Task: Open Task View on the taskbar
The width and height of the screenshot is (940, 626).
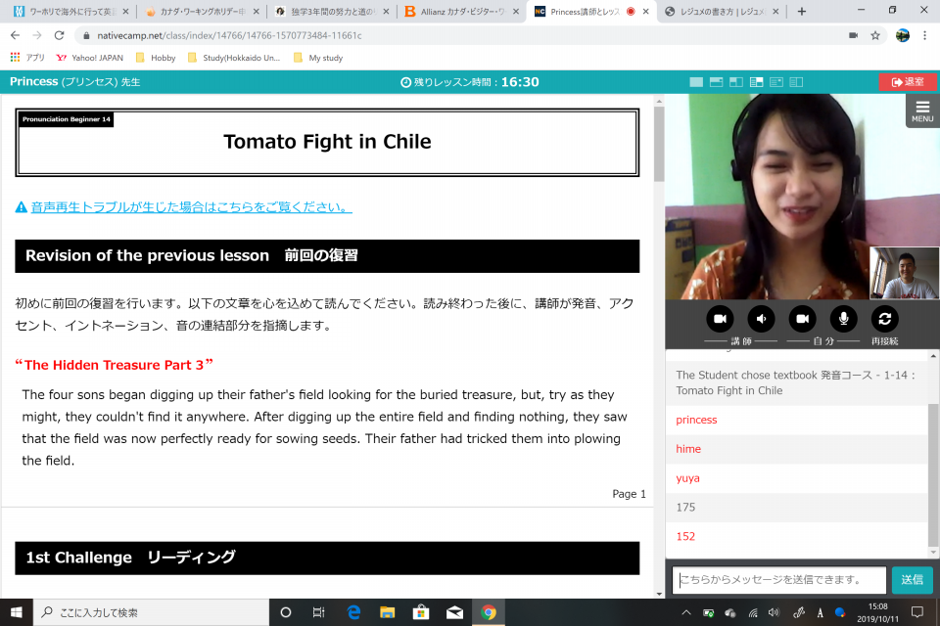Action: tap(318, 612)
